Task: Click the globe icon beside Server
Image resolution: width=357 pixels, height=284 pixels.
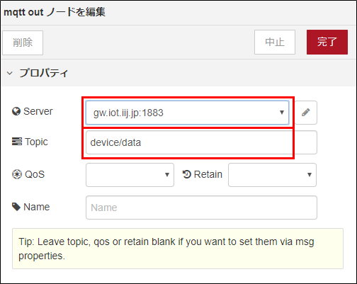Action: 16,111
